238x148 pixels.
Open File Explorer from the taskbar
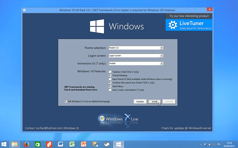(15, 144)
